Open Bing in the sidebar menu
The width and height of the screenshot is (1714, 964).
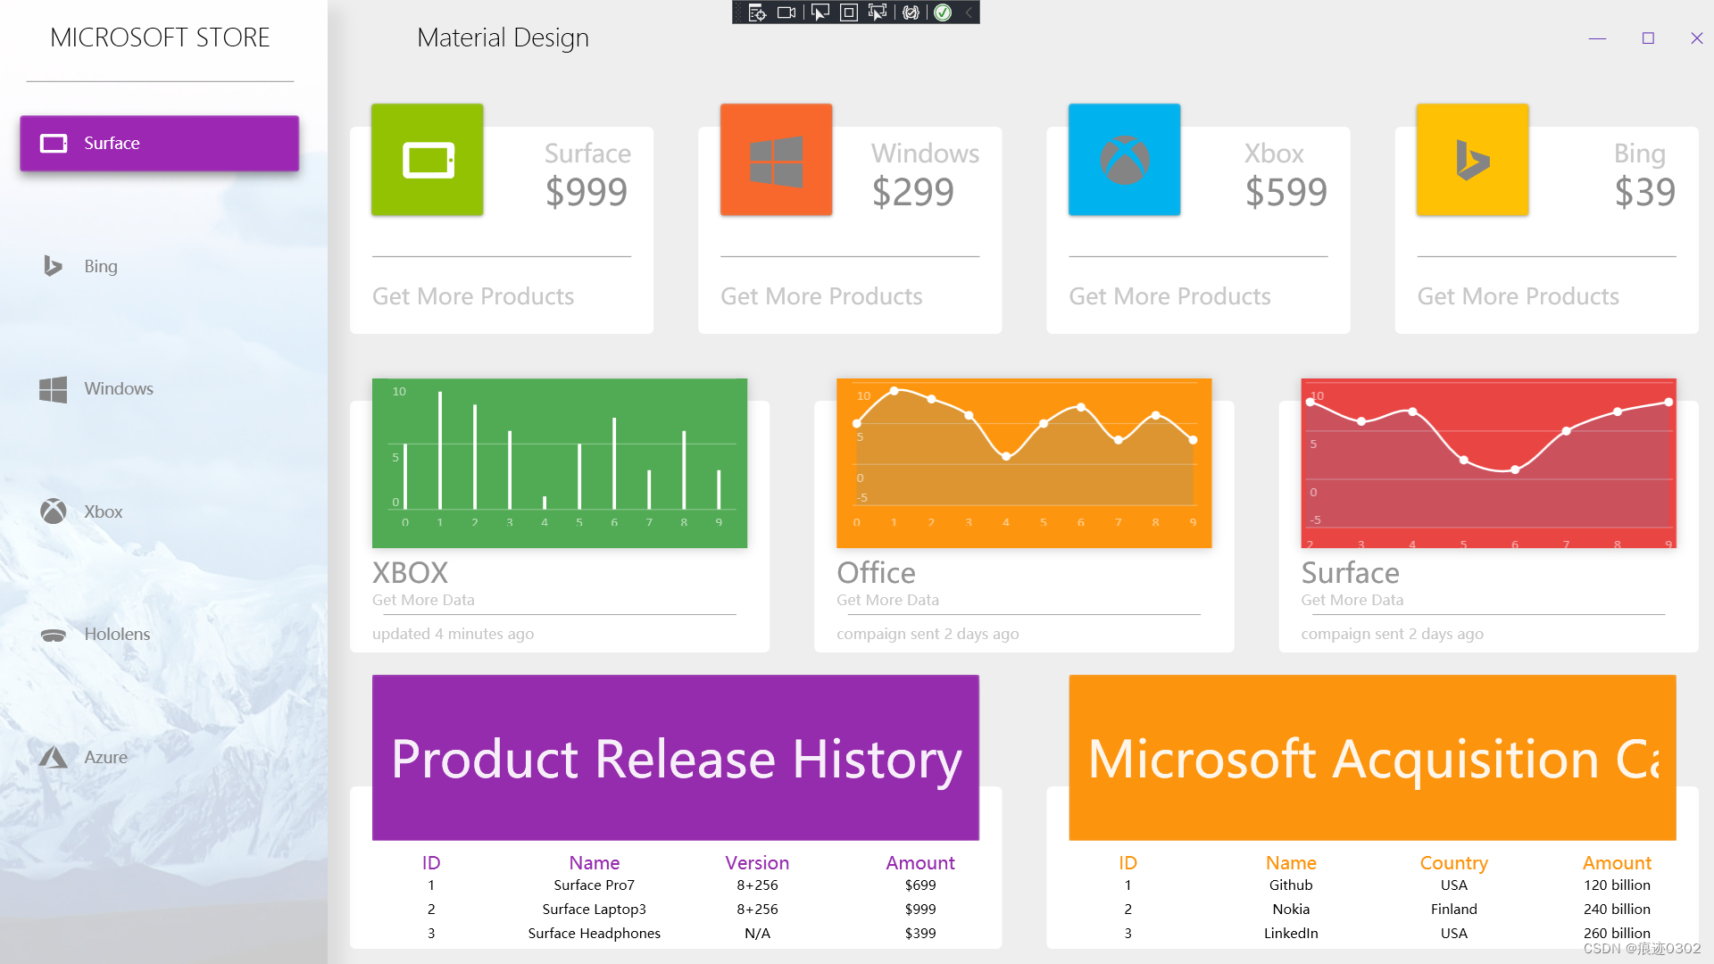[x=100, y=266]
